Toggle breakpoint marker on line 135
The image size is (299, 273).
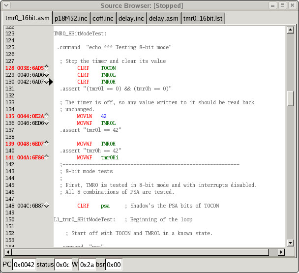pyautogui.click(x=47, y=116)
